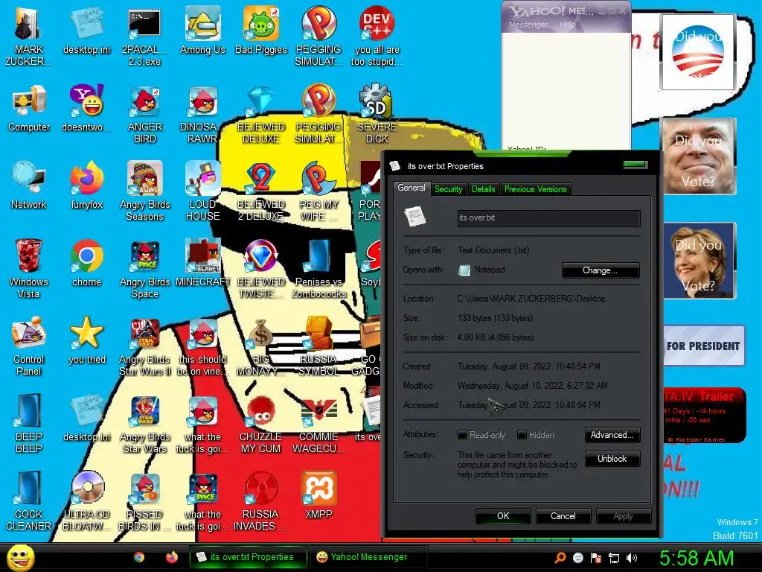Open Angry Birds Space shortcut
The height and width of the screenshot is (572, 762).
point(145,256)
